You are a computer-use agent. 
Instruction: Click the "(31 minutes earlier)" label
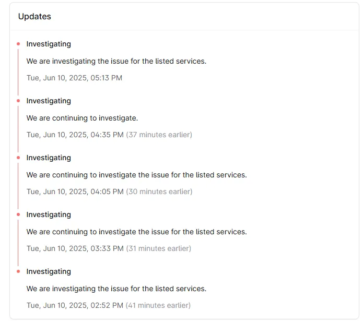(x=158, y=248)
